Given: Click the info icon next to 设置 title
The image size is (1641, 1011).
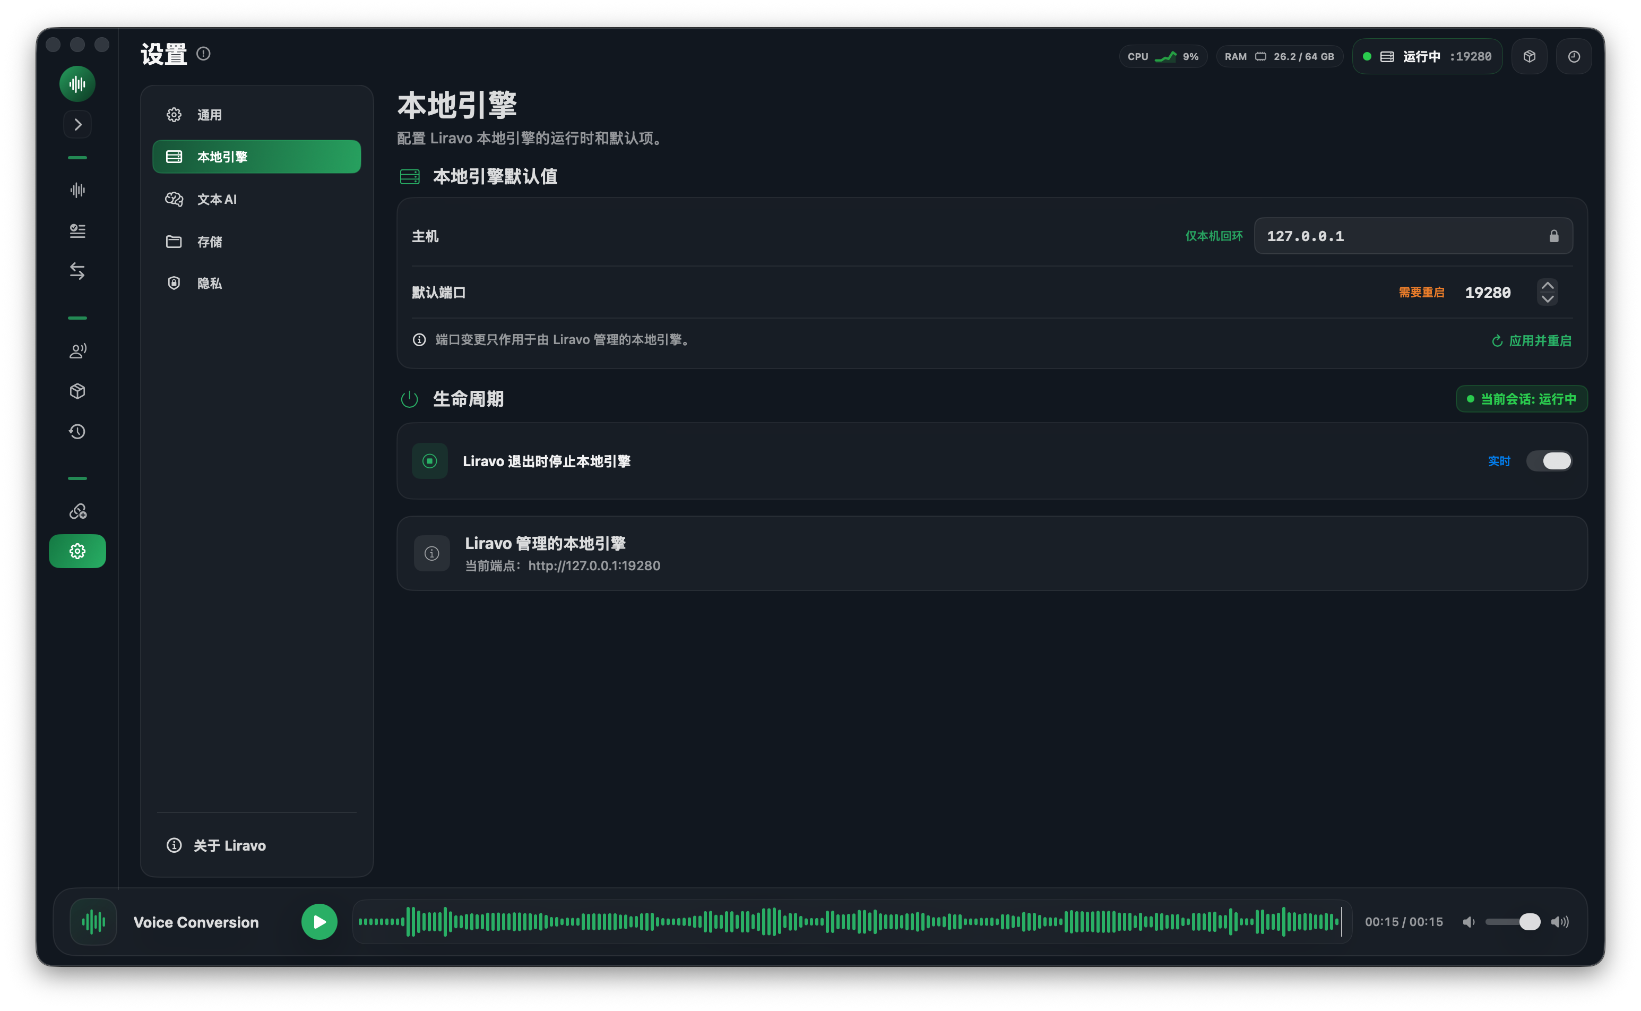Looking at the screenshot, I should pos(204,54).
